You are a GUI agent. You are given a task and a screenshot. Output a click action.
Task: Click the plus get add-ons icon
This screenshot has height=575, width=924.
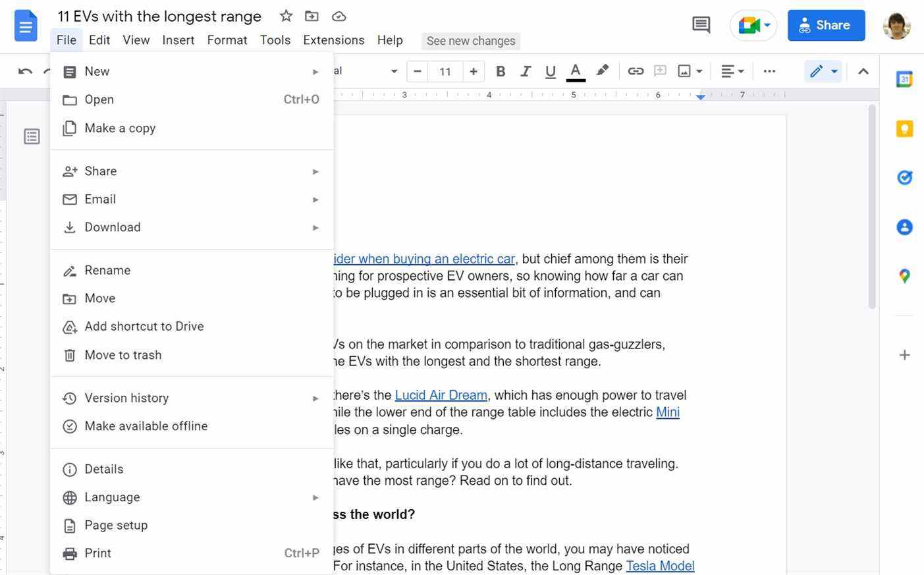click(904, 355)
